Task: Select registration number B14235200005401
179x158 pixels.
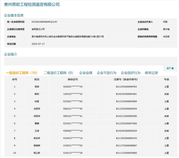Action: (x=126, y=94)
